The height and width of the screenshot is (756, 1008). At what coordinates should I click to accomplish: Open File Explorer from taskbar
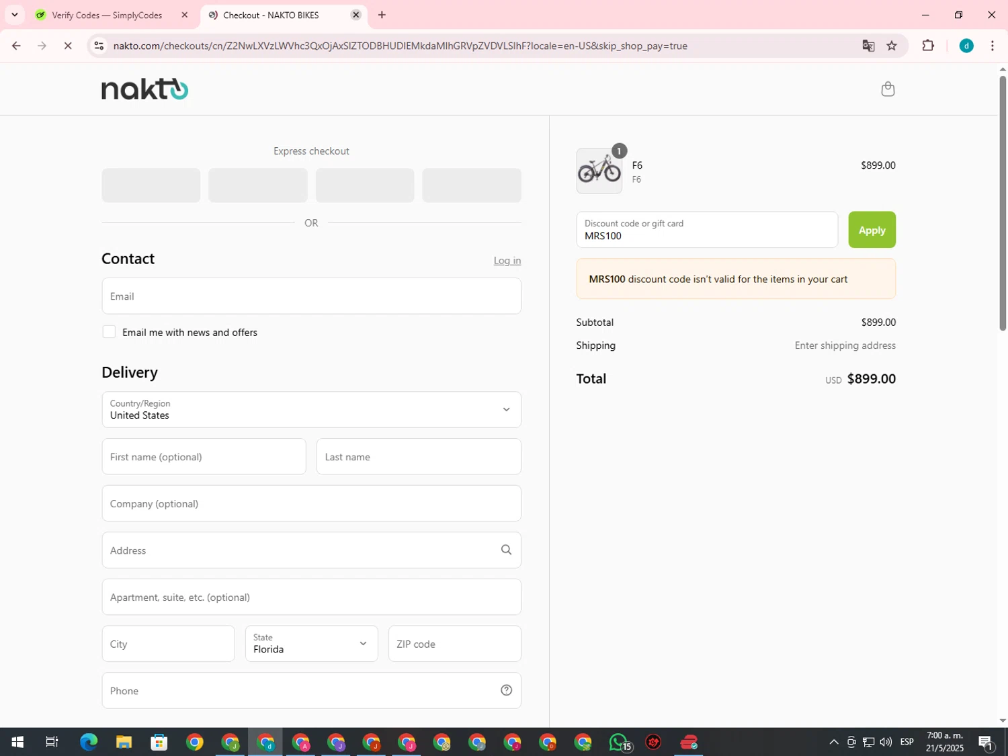[x=124, y=742]
